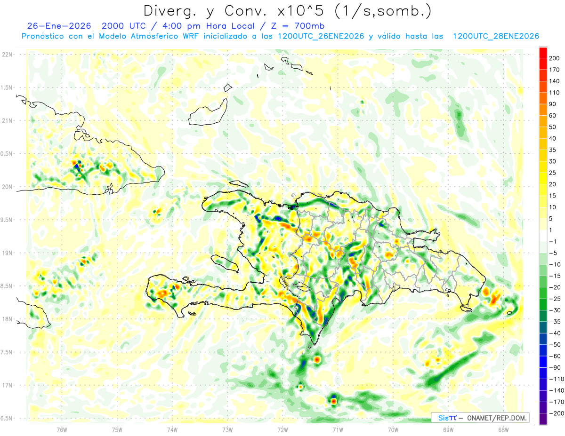Click the '15' value on the color scale
The height and width of the screenshot is (436, 565).
[553, 196]
